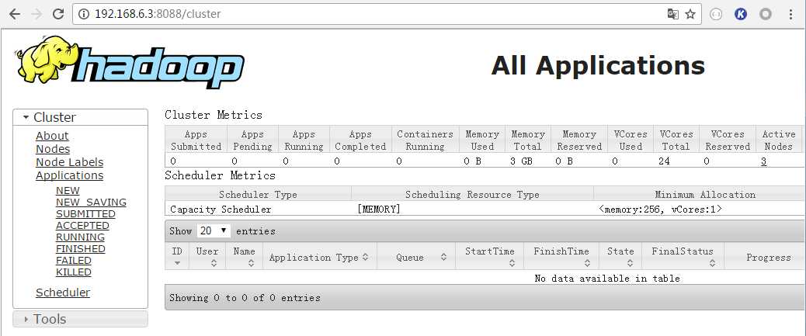The width and height of the screenshot is (806, 336).
Task: Click the VCores Reserved column header
Action: (x=728, y=140)
